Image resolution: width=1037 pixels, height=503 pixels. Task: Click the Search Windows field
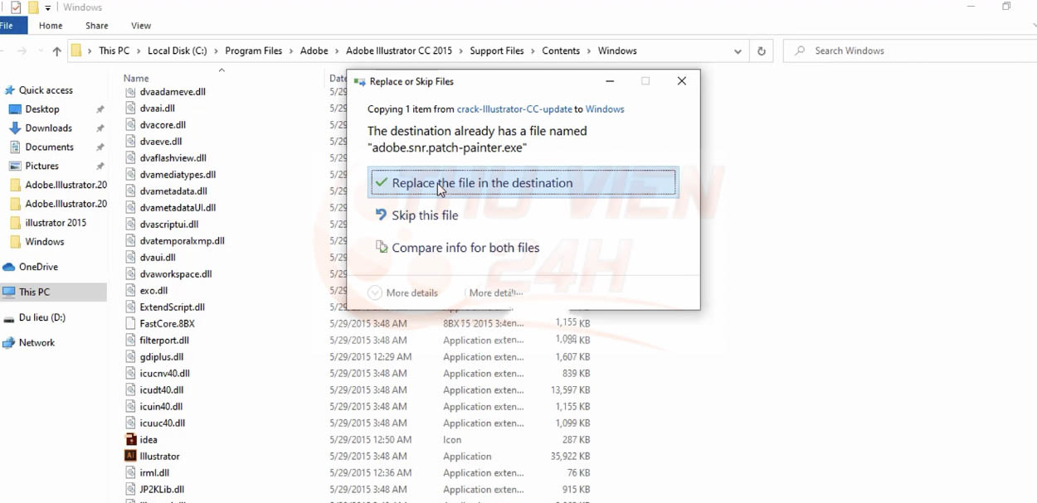point(910,51)
